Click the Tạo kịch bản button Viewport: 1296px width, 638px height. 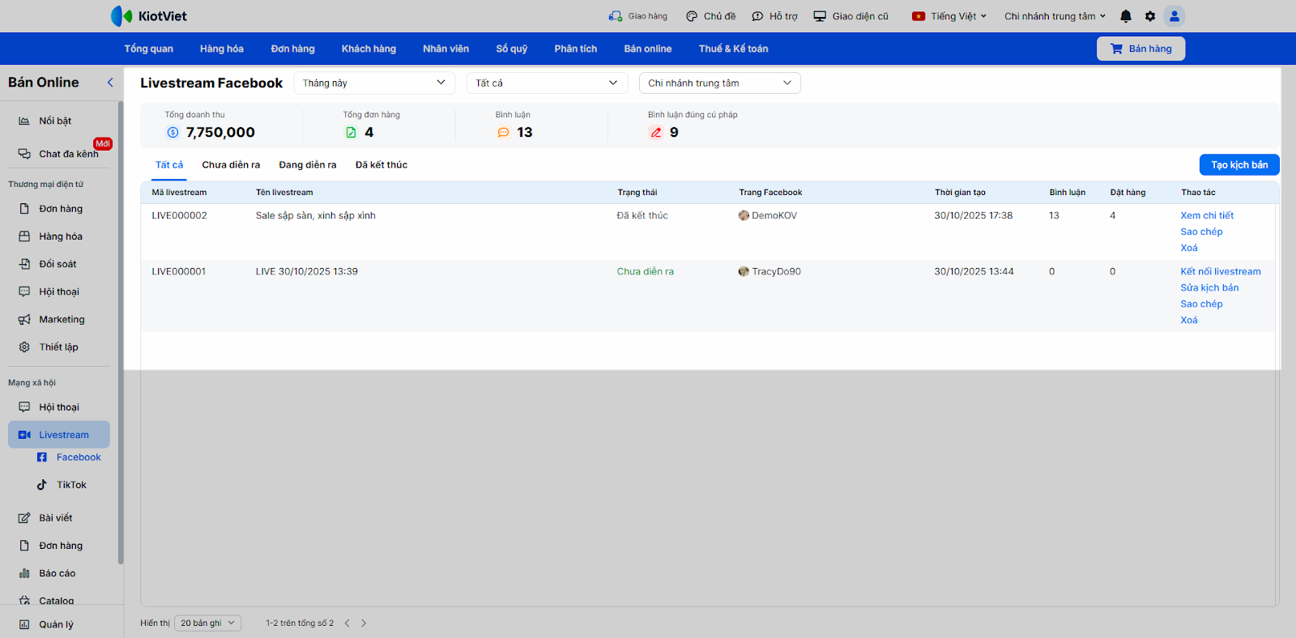(1238, 165)
